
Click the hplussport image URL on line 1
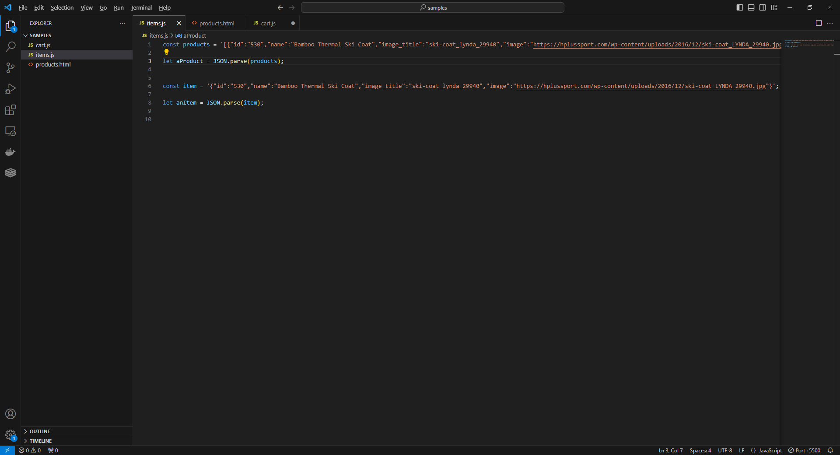(x=657, y=45)
